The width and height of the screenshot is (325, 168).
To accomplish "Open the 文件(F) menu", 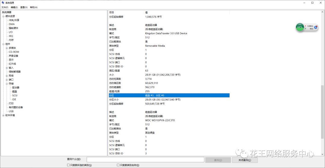I will [x=5, y=7].
